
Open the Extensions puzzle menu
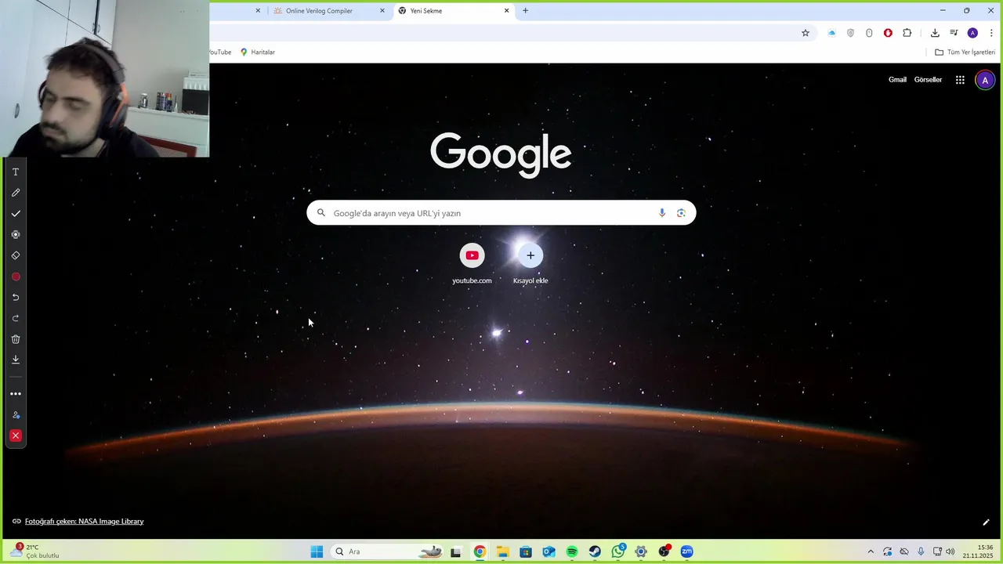pos(907,33)
